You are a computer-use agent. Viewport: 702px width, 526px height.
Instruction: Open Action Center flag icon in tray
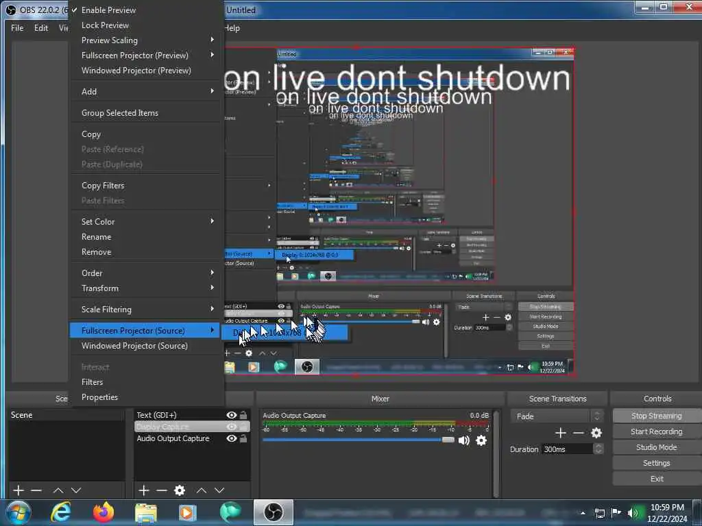[x=616, y=512]
